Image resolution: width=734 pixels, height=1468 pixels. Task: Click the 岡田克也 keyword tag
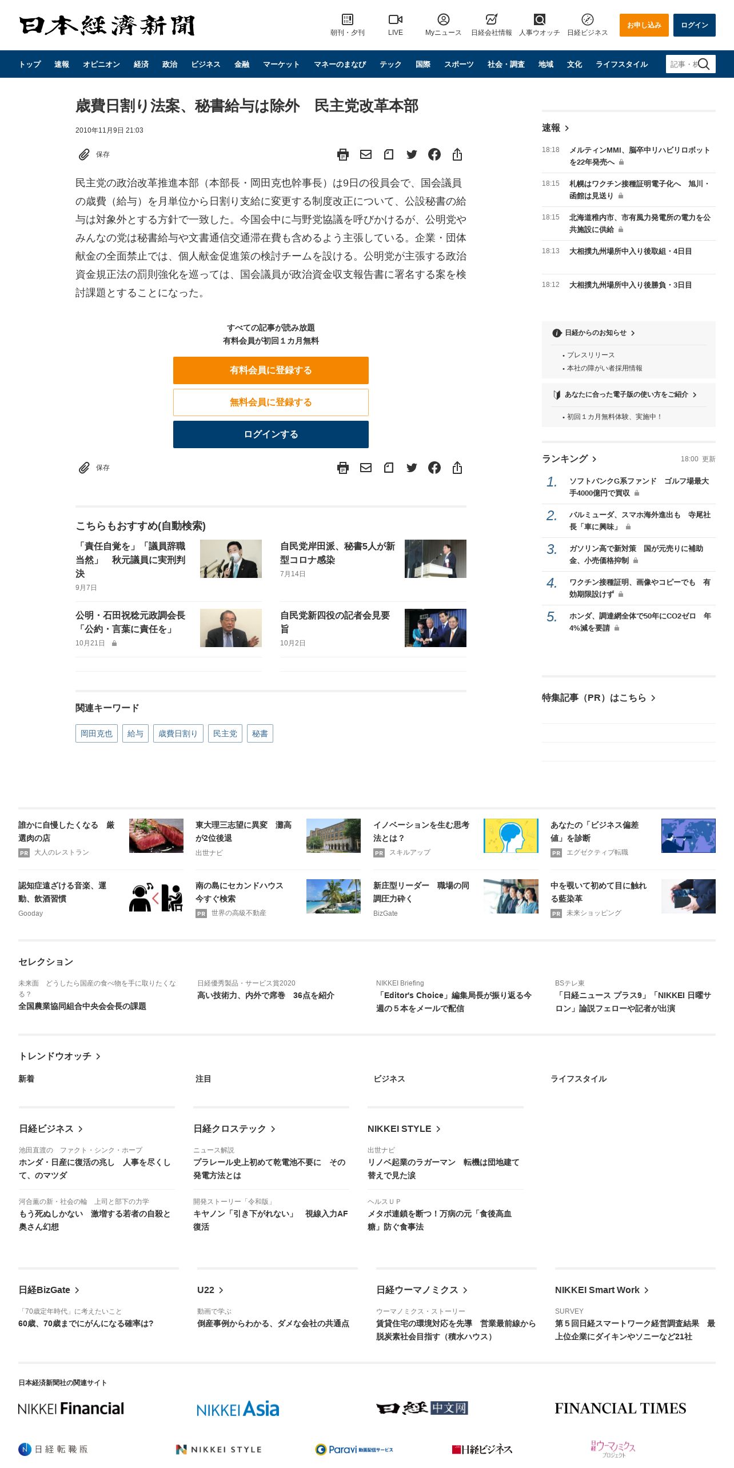click(97, 733)
